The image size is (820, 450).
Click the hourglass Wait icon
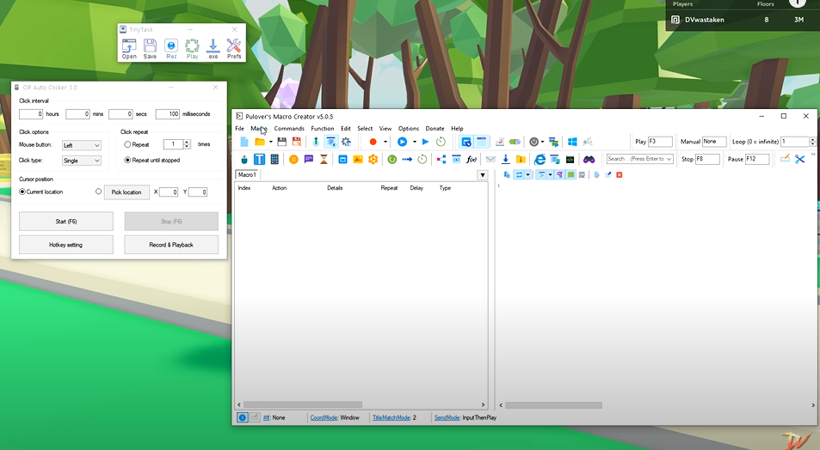(x=324, y=159)
